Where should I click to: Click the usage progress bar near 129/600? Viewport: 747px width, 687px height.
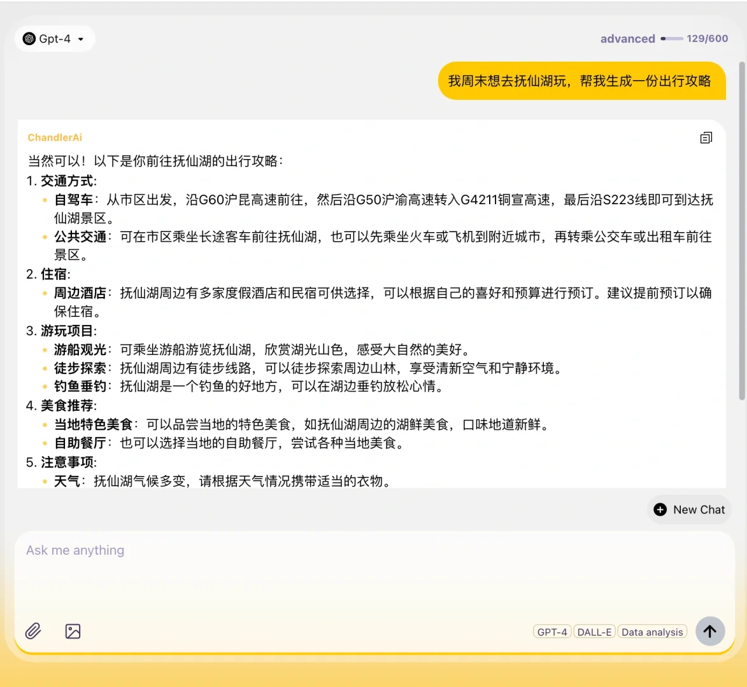(x=672, y=39)
